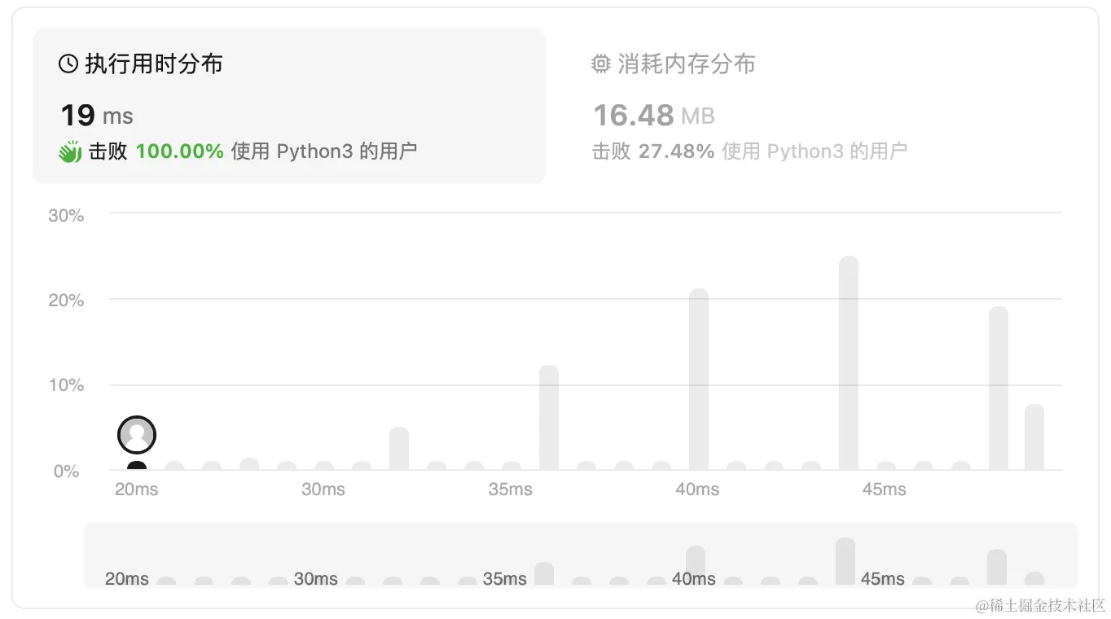The image size is (1111, 619).
Task: Click the 100.00% beat percentage
Action: (179, 151)
